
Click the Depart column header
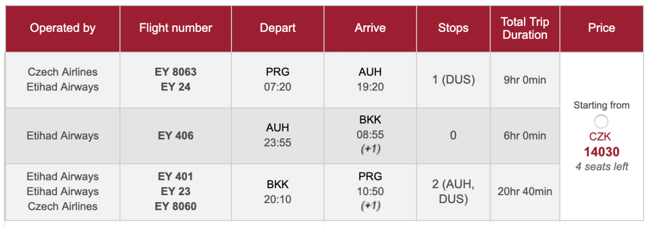(277, 28)
